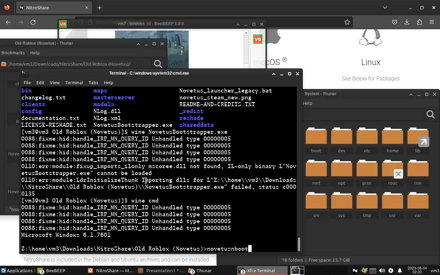Open the restricted root folder

click(392, 173)
